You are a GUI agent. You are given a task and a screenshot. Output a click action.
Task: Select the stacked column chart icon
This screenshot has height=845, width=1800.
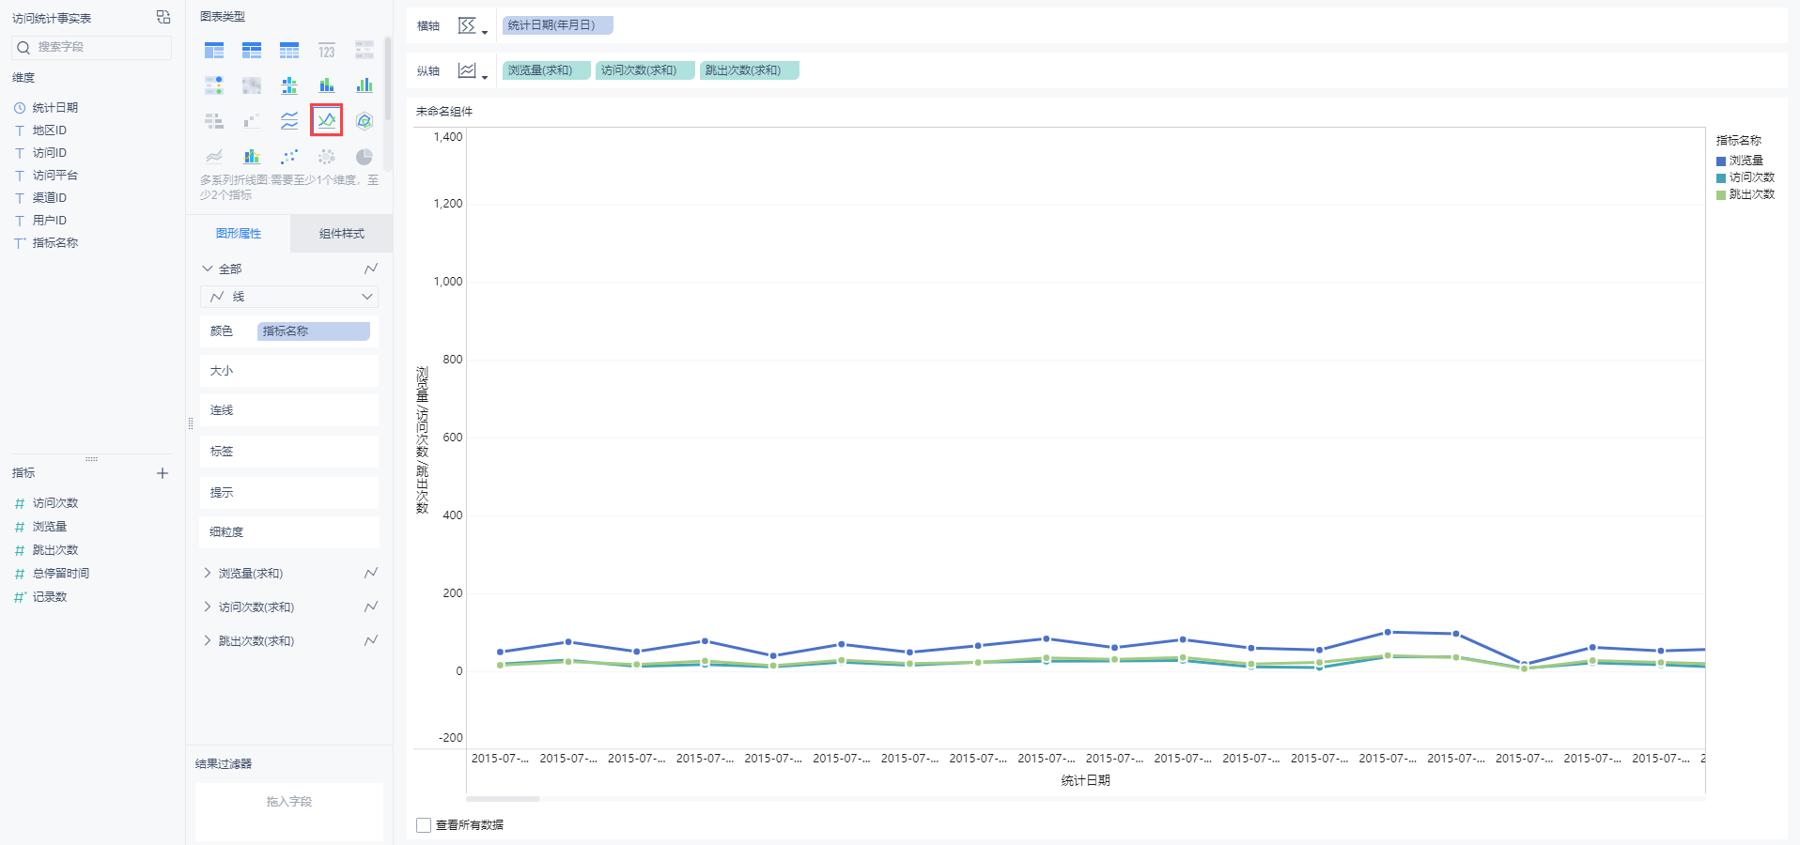pos(327,85)
